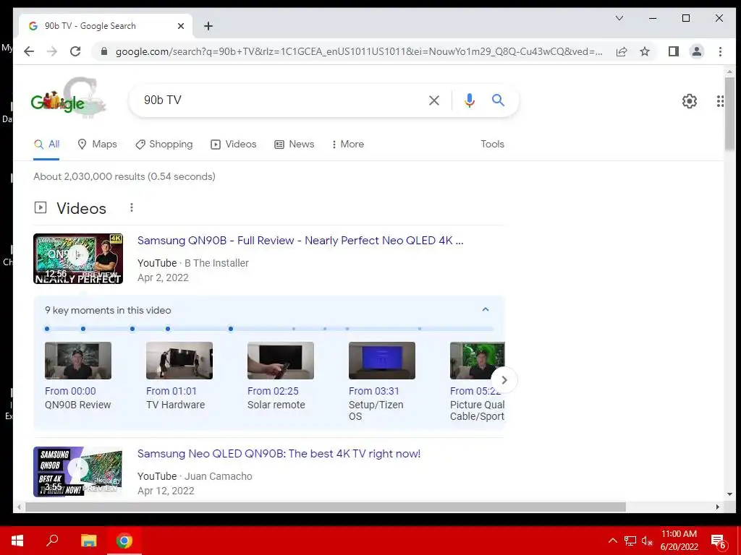This screenshot has width=741, height=555.
Task: Open Solar remote moment thumbnail
Action: [x=280, y=361]
